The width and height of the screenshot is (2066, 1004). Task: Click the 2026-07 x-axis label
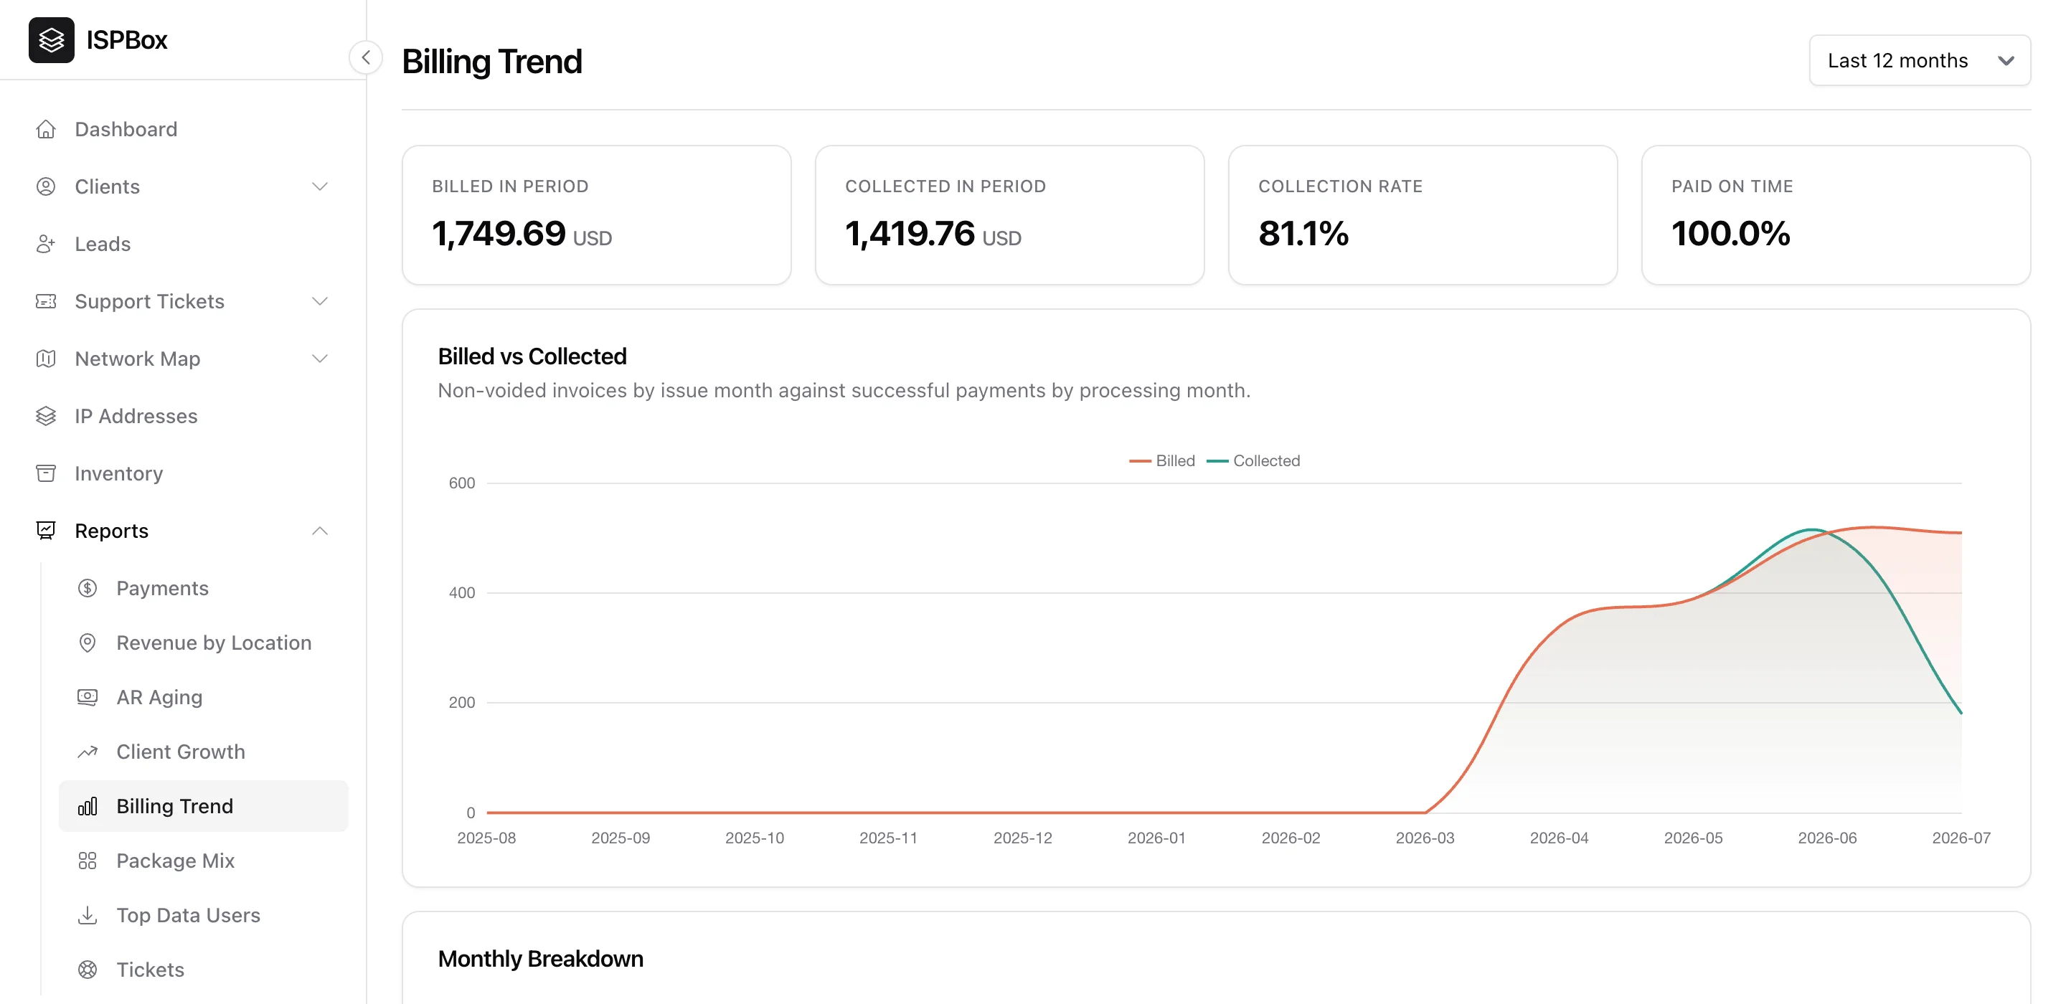coord(1961,838)
